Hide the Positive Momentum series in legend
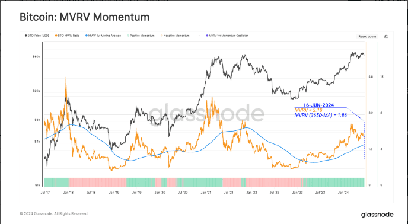Image resolution: width=408 pixels, height=224 pixels. tap(141, 36)
